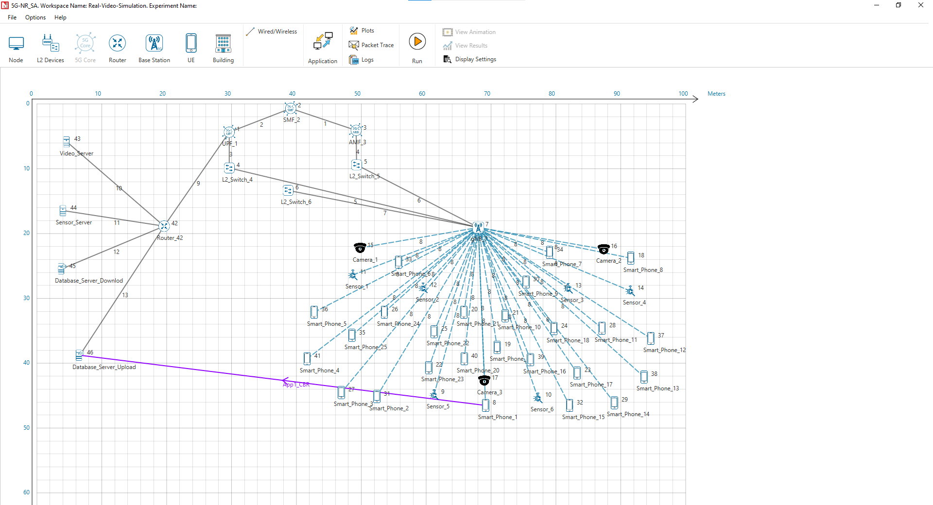The image size is (933, 505).
Task: Select the L2_Switch_4 icon
Action: [229, 168]
